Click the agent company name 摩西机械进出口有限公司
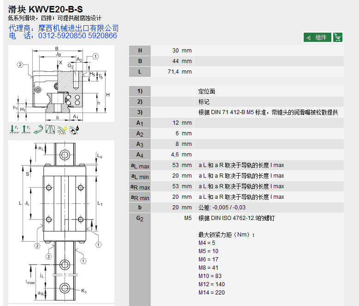The image size is (359, 306). (78, 28)
